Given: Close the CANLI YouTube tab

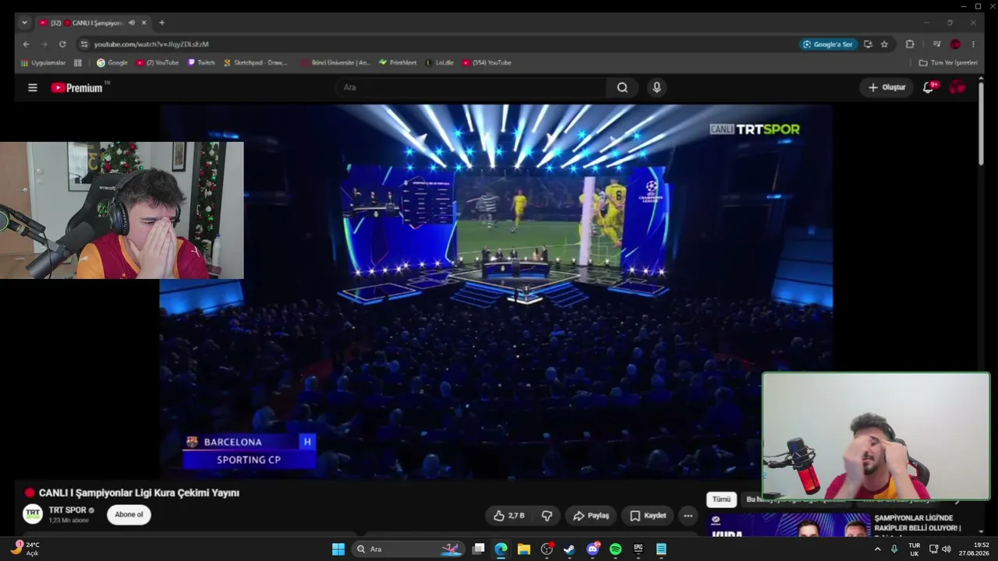Looking at the screenshot, I should point(143,23).
